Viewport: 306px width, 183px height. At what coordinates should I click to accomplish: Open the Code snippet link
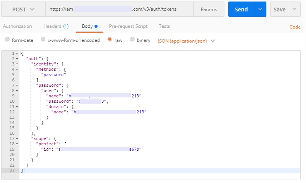pos(295,27)
